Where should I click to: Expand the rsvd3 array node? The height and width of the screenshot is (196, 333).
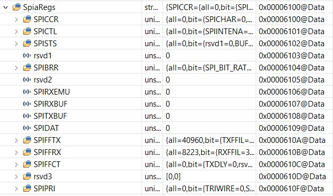click(16, 177)
